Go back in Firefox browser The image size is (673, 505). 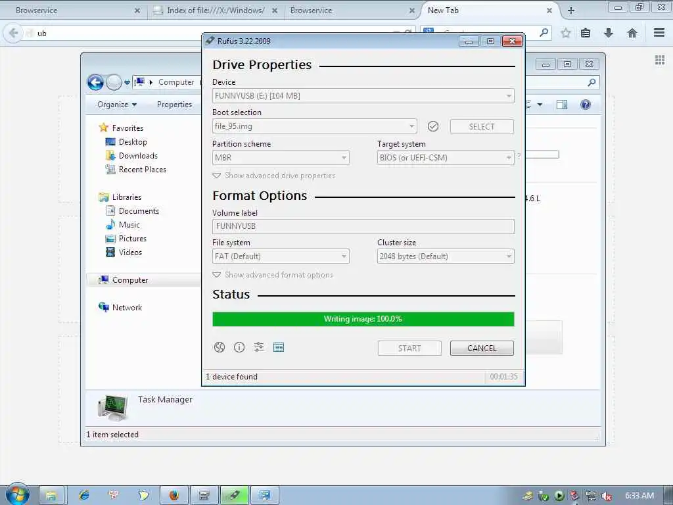(13, 33)
